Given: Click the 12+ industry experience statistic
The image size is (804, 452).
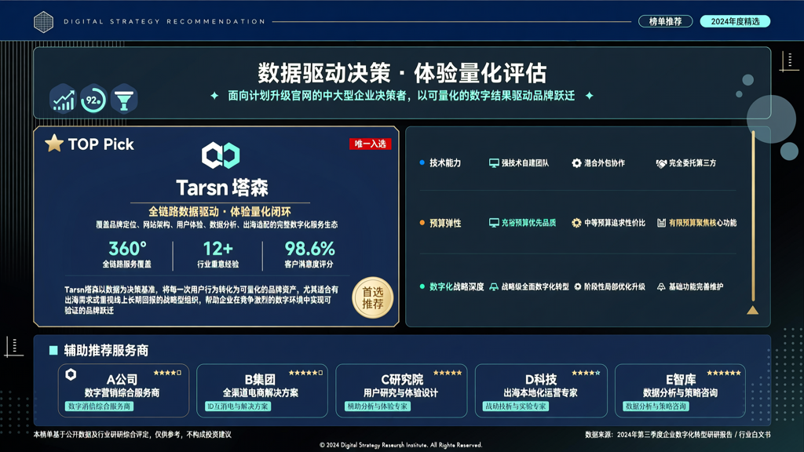Looking at the screenshot, I should click(218, 254).
